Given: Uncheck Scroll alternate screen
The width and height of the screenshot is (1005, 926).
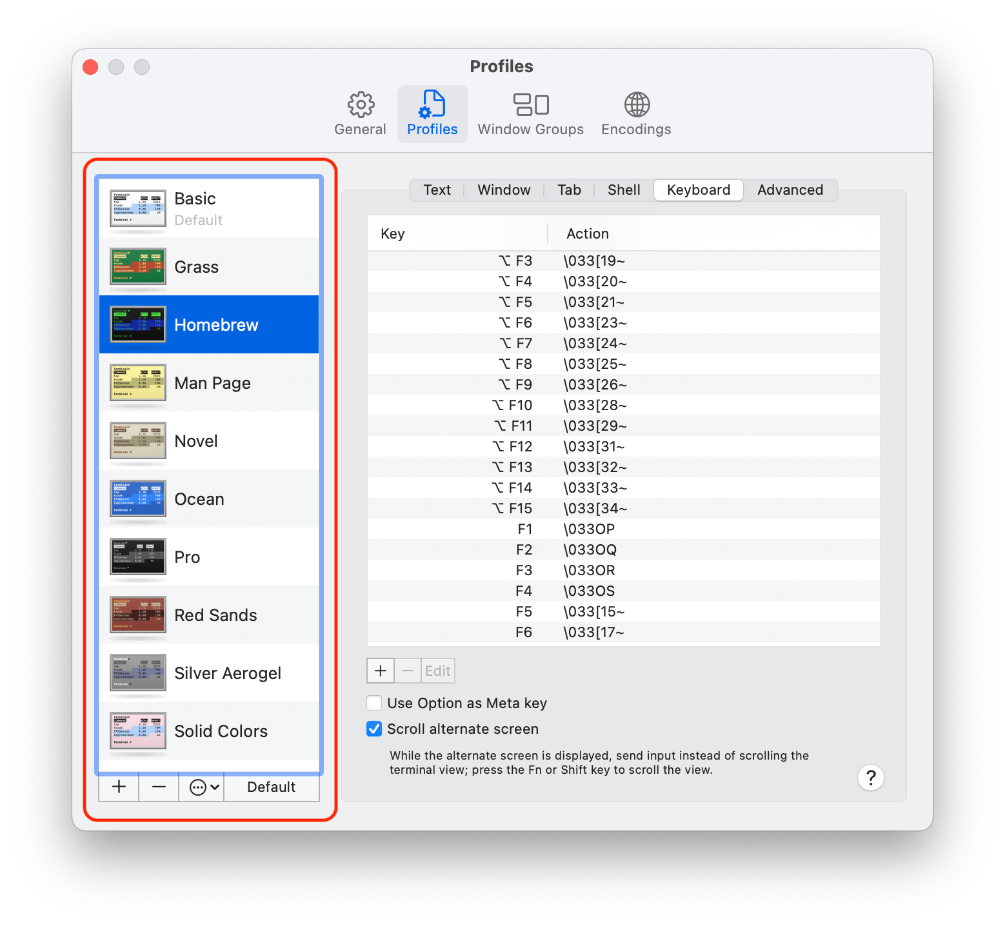Looking at the screenshot, I should [x=374, y=729].
